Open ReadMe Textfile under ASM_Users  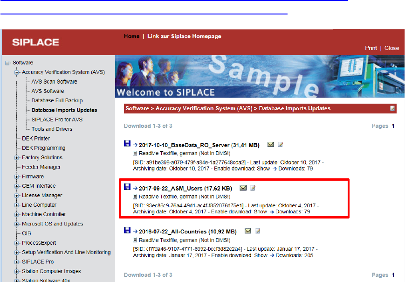click(185, 197)
